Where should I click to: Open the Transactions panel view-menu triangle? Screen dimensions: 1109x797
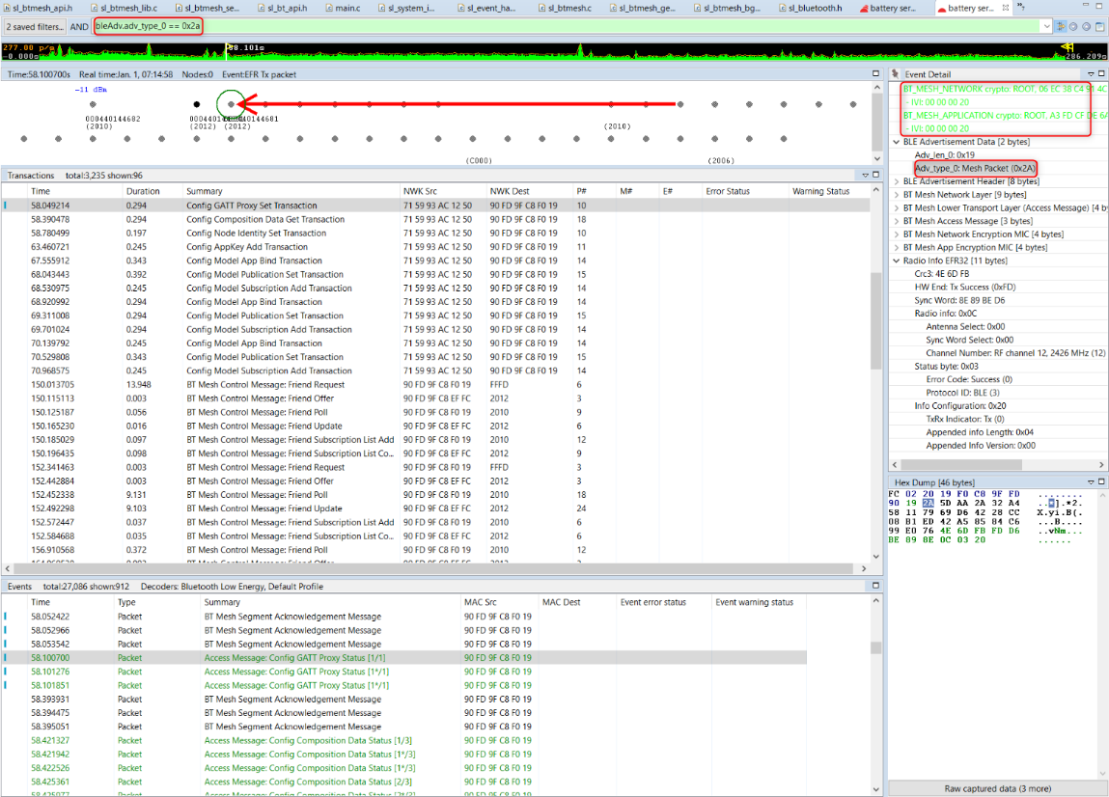coord(864,175)
